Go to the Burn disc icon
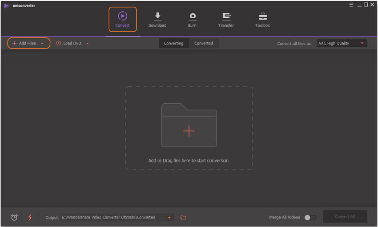Image resolution: width=378 pixels, height=227 pixels. pyautogui.click(x=192, y=16)
